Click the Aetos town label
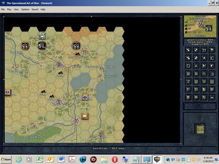 click(x=34, y=127)
